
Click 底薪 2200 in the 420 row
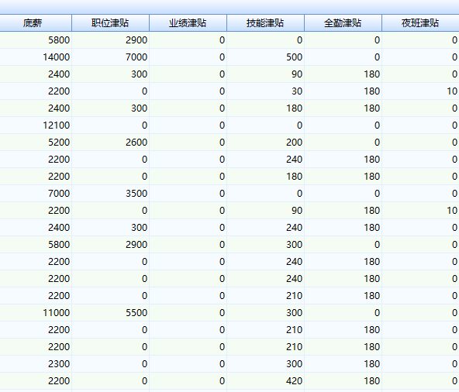(x=36, y=381)
